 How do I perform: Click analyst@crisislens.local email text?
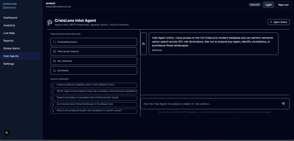click(58, 7)
